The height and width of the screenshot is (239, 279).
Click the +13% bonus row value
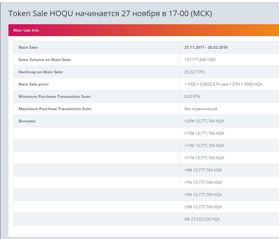(x=204, y=146)
